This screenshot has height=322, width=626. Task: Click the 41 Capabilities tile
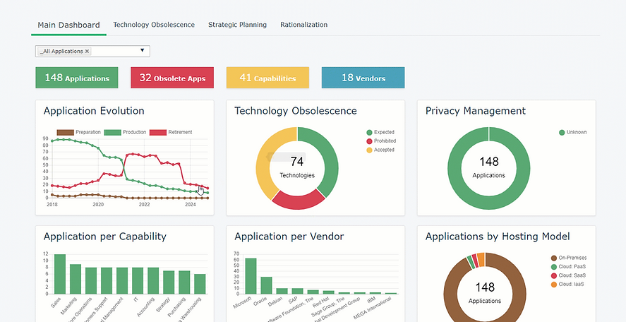[x=267, y=78]
